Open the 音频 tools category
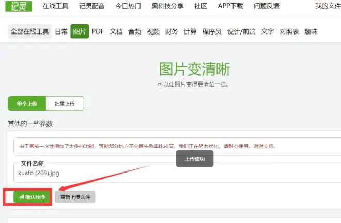Image resolution: width=341 pixels, height=223 pixels. [x=135, y=31]
